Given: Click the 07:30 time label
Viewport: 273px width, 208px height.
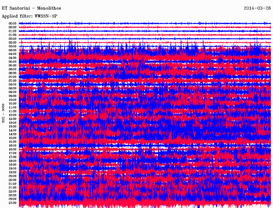Looking at the screenshot, I should pos(13,81).
